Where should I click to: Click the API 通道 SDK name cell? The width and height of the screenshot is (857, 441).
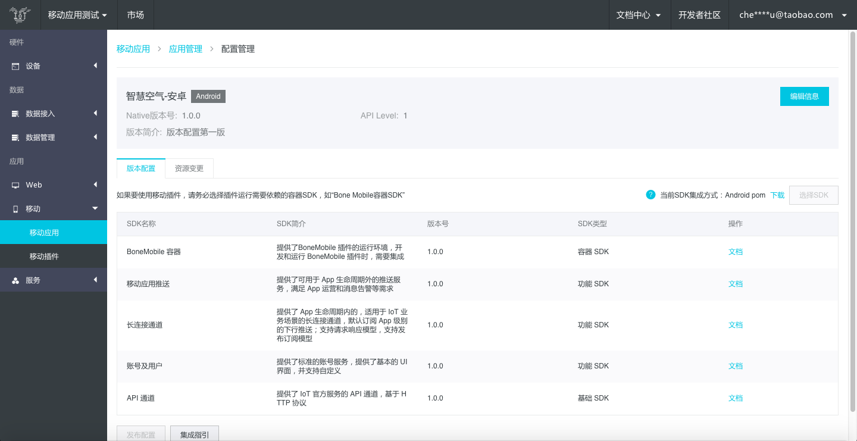pyautogui.click(x=140, y=398)
